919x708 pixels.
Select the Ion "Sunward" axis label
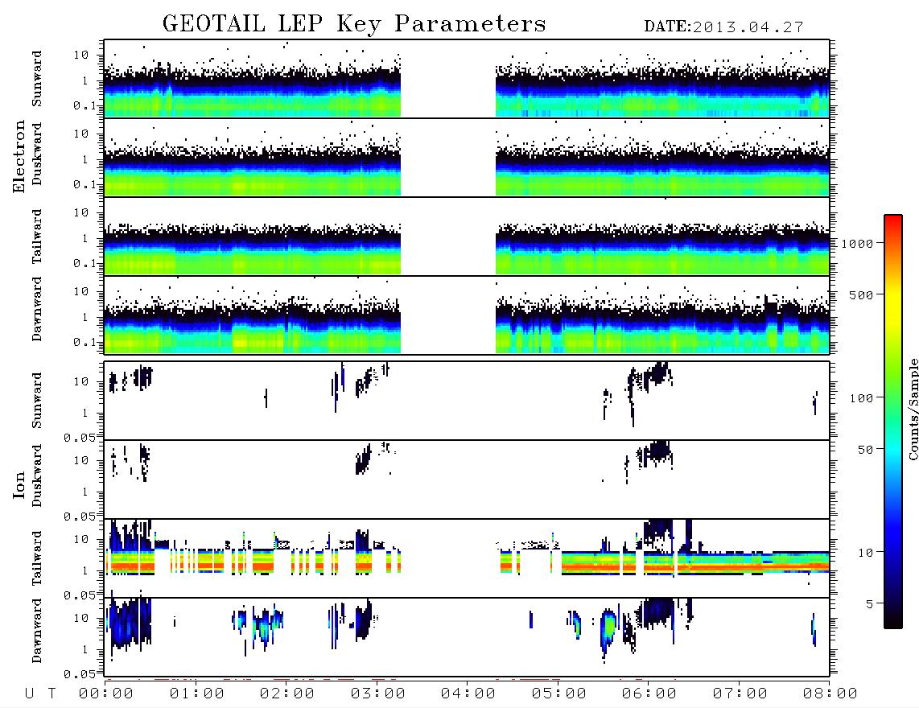(x=37, y=401)
